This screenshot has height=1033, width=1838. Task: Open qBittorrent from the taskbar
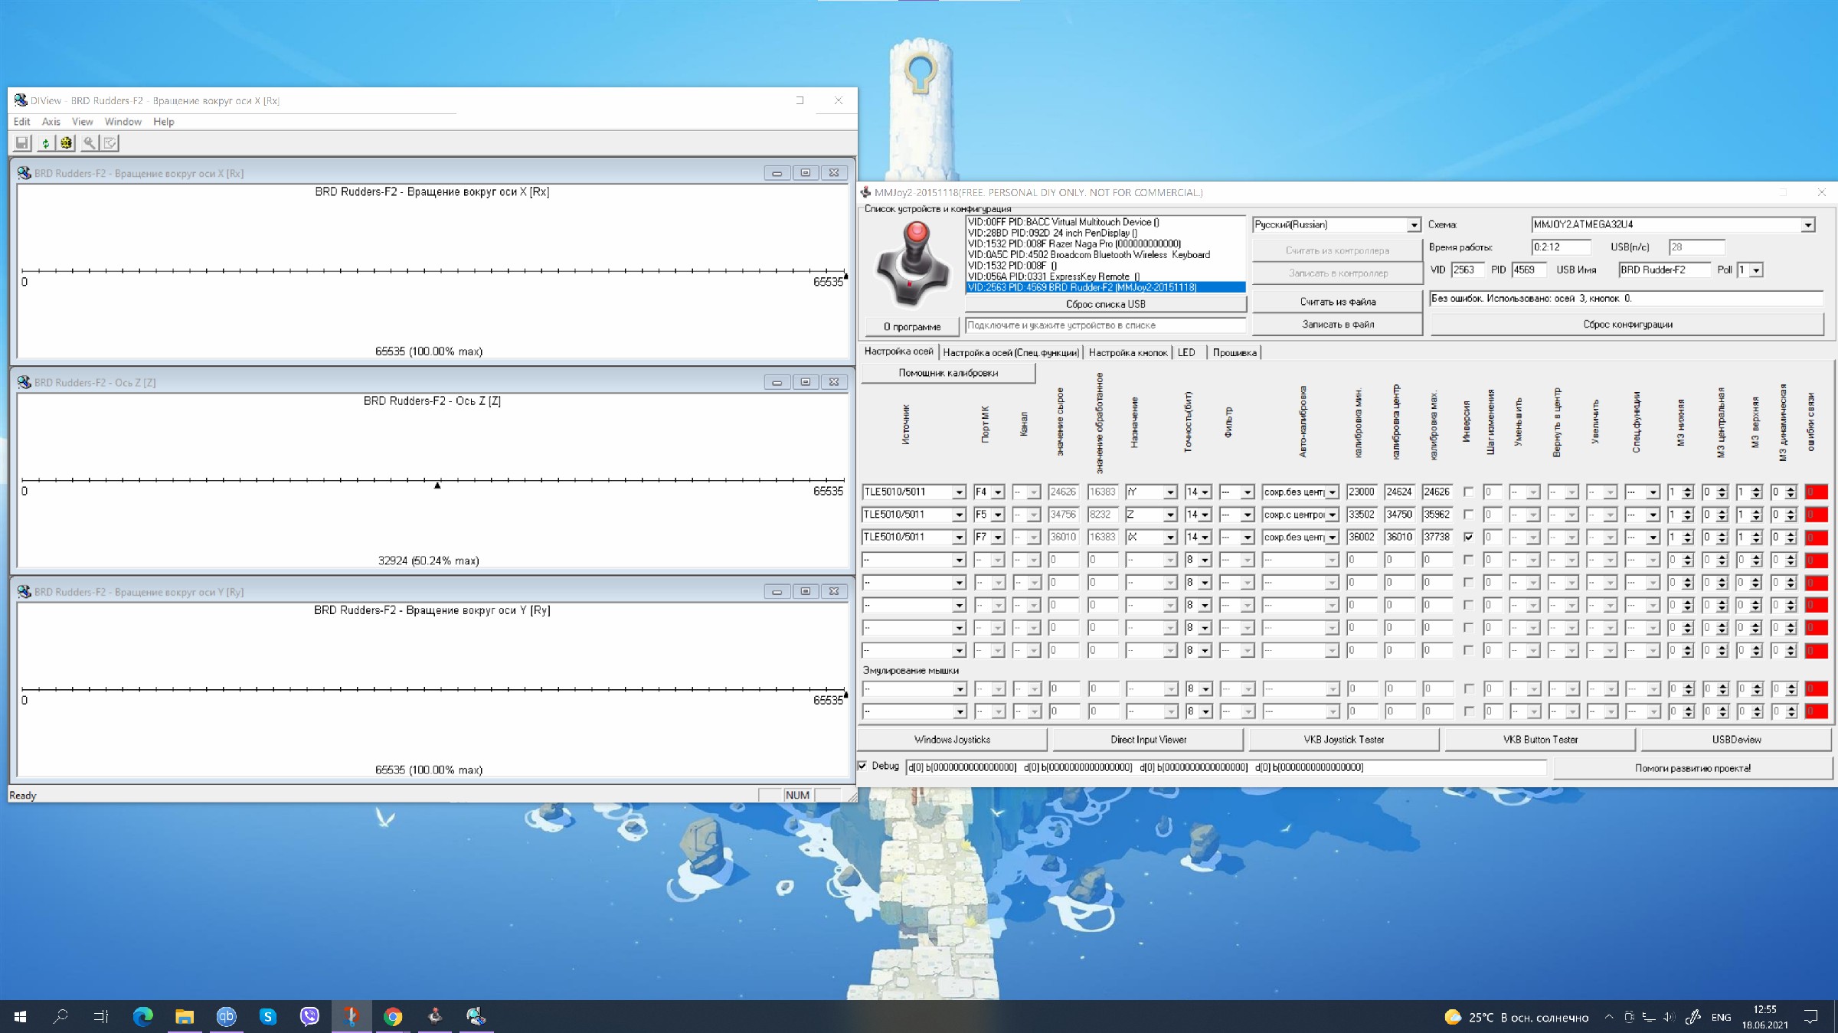point(226,1016)
